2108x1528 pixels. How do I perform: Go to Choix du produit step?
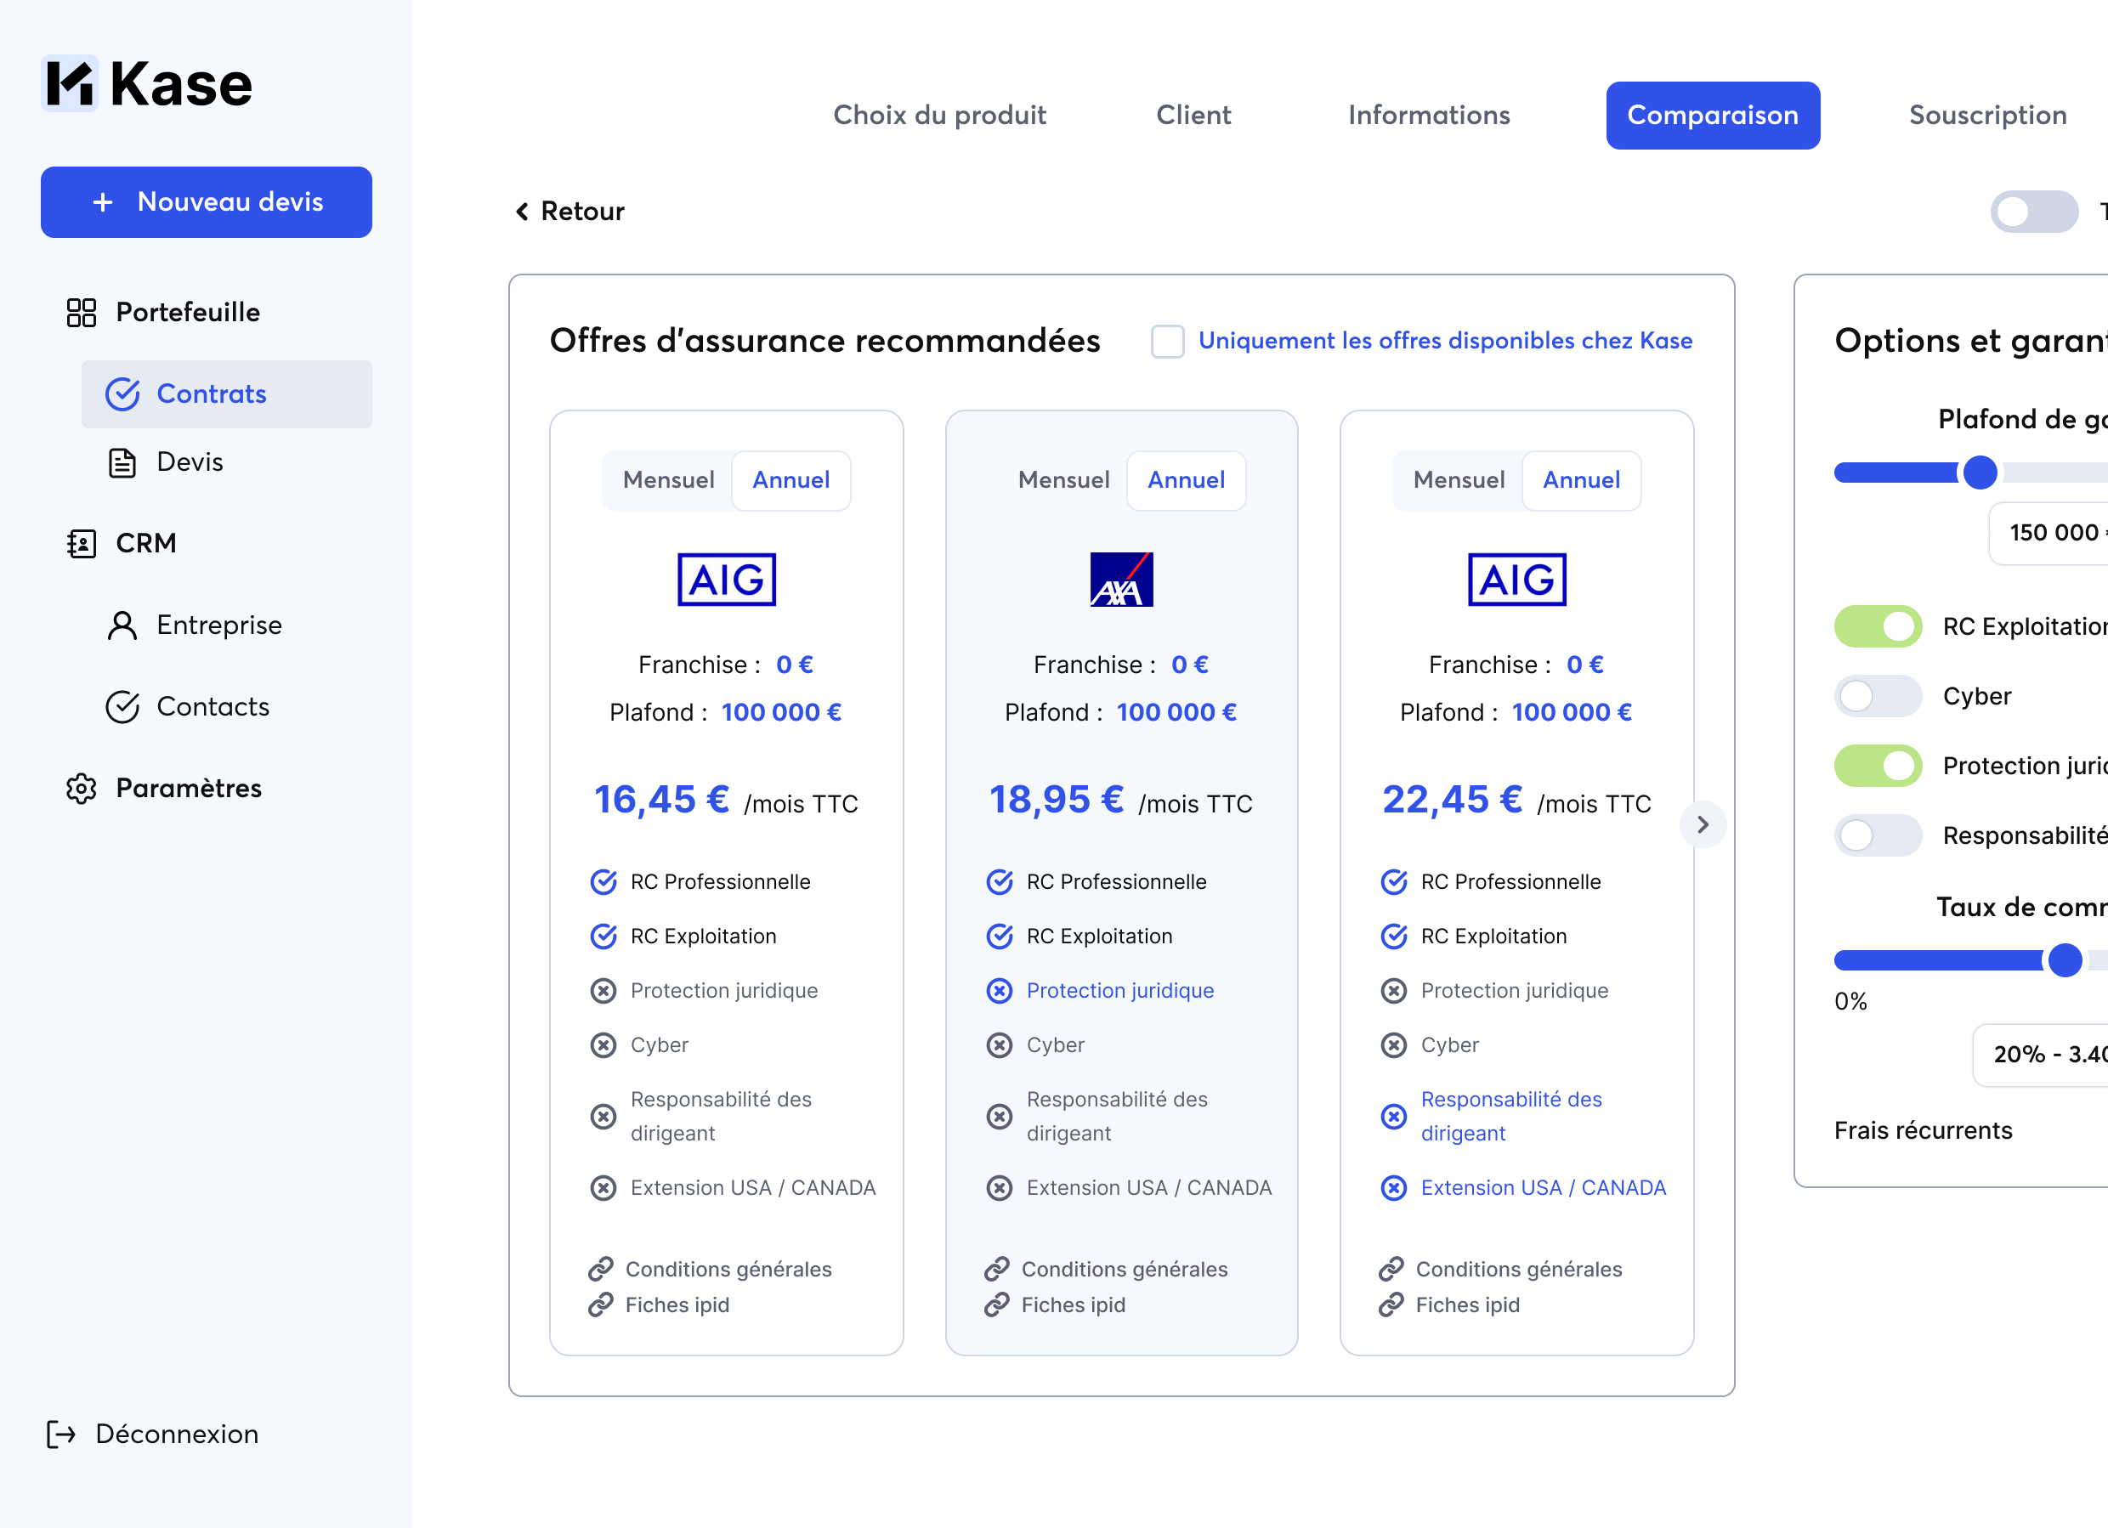[x=940, y=116]
